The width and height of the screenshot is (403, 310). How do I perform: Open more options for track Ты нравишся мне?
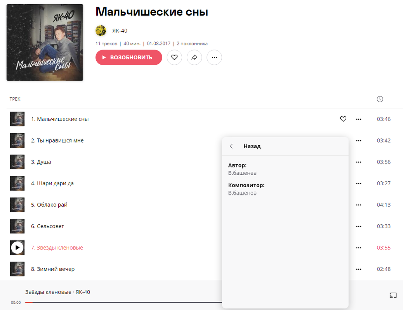coord(359,141)
